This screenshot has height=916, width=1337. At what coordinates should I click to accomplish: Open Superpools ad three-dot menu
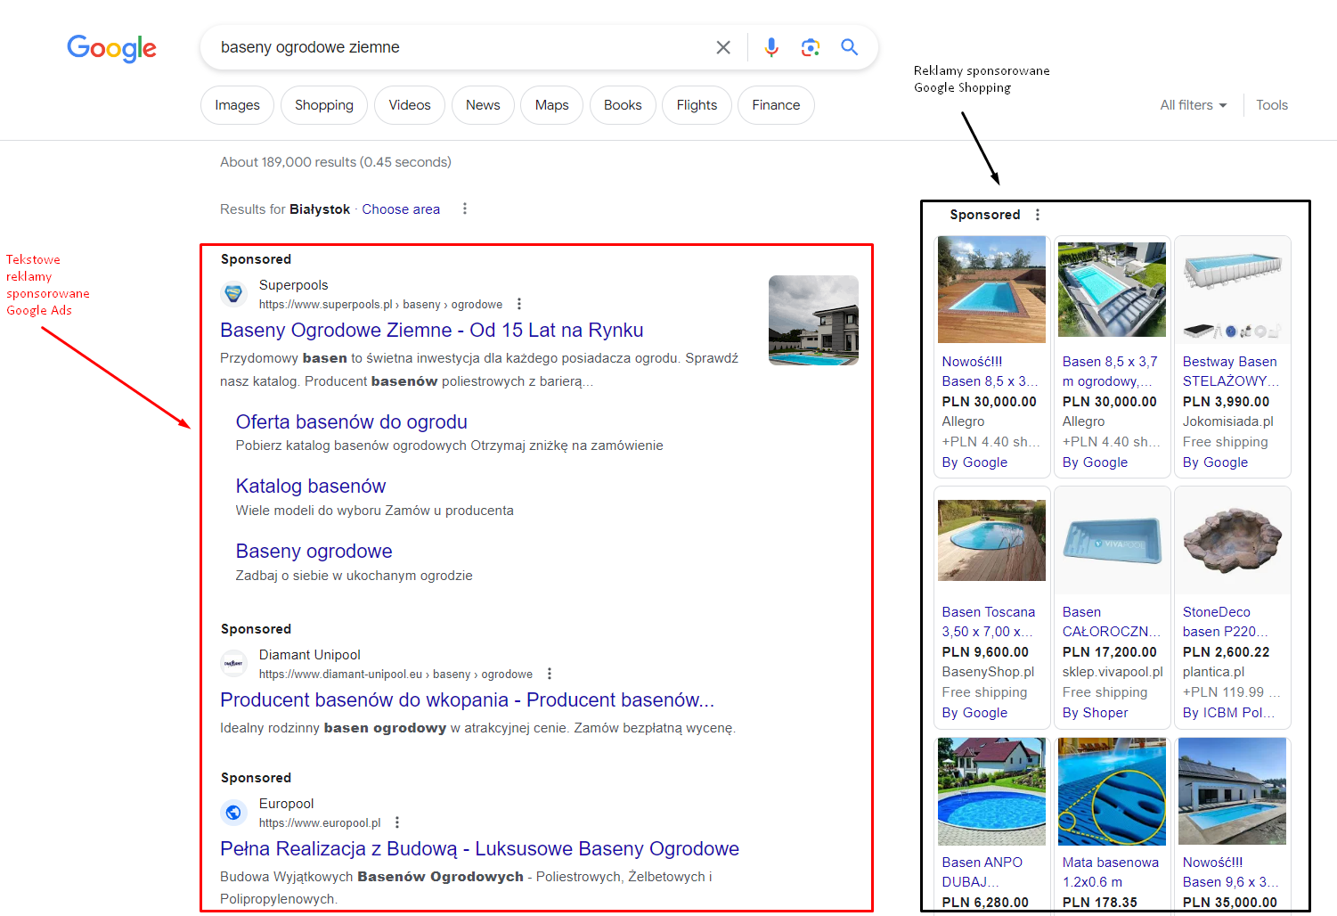pos(519,304)
